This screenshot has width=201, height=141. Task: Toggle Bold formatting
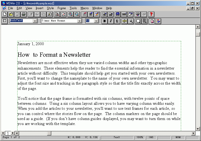point(104,21)
